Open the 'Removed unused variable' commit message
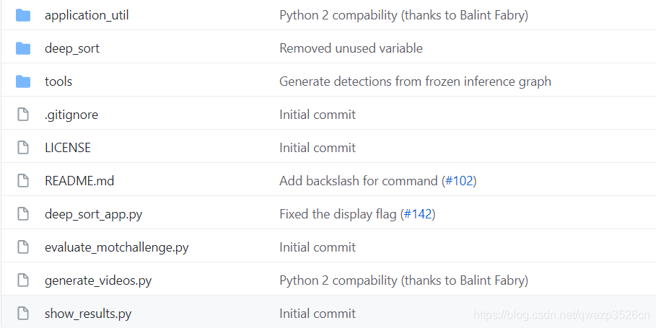The height and width of the screenshot is (328, 656). (x=351, y=48)
